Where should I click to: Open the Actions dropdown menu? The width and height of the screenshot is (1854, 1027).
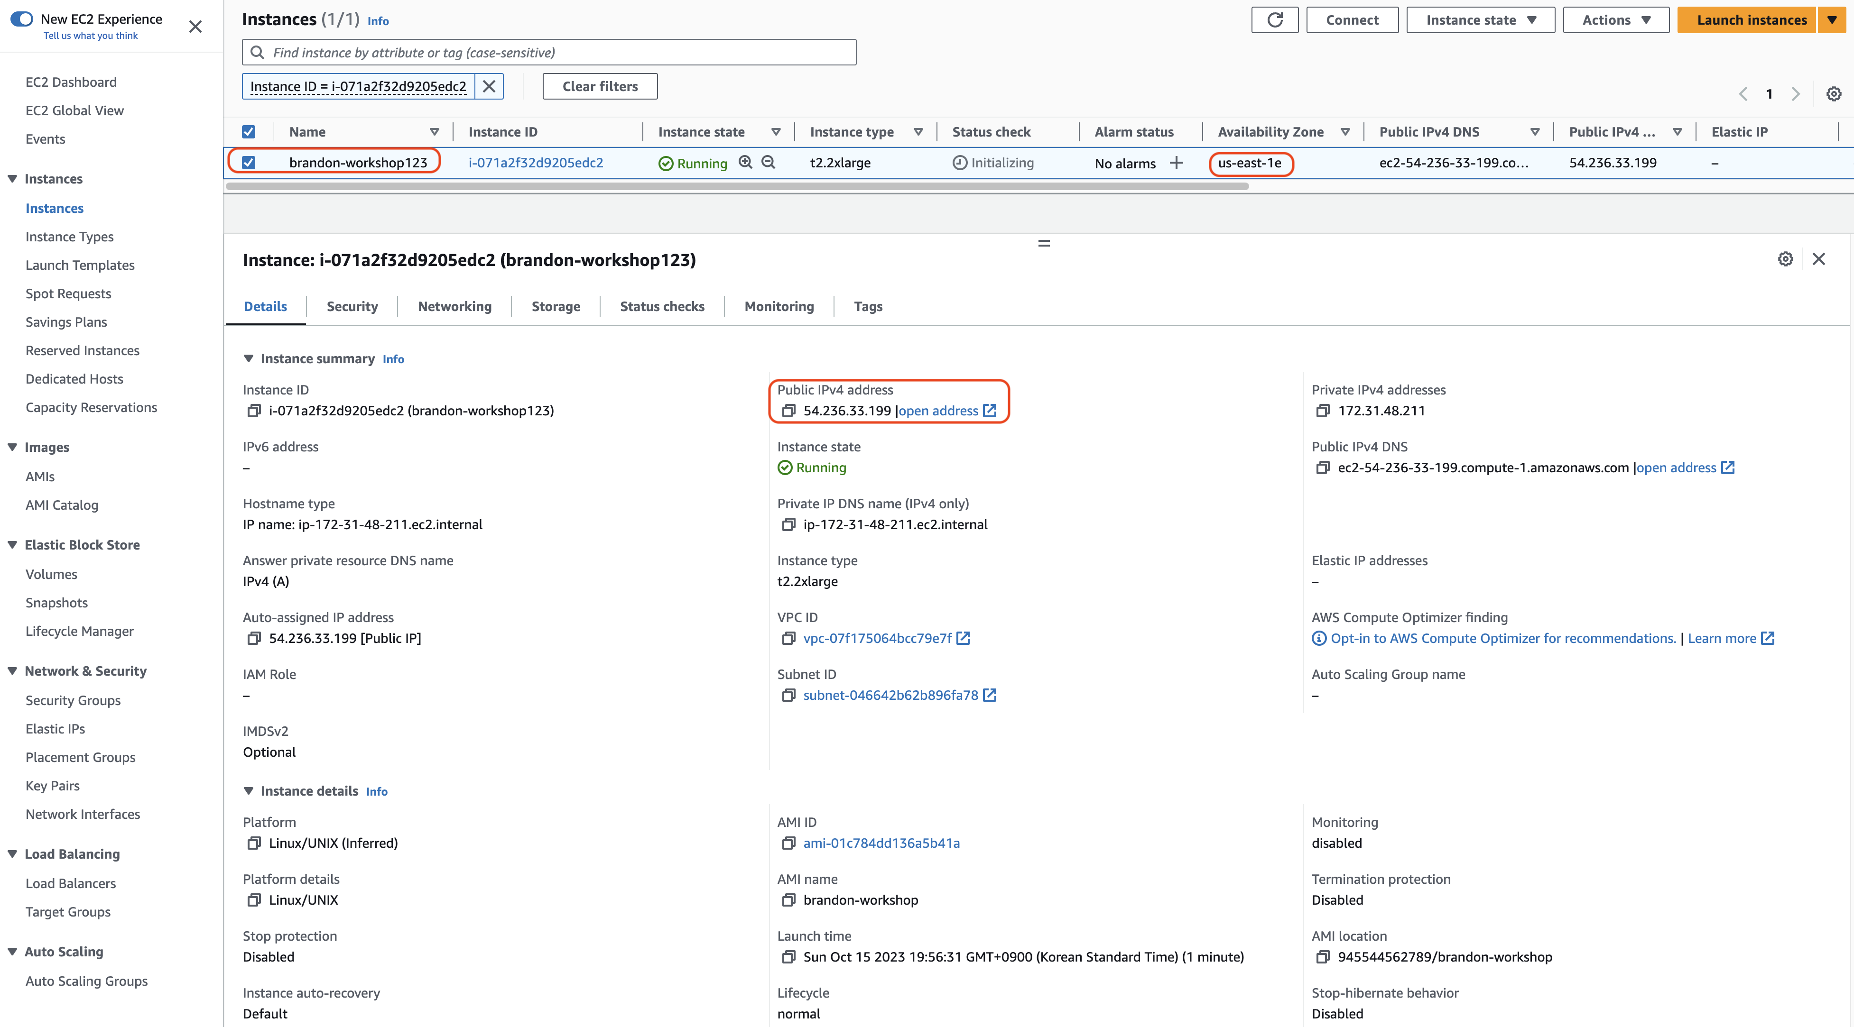coord(1616,20)
